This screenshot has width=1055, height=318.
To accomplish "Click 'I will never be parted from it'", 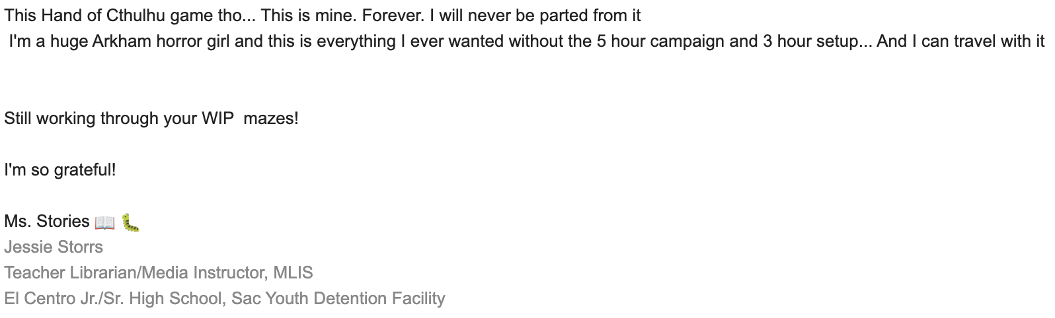I will (x=535, y=15).
